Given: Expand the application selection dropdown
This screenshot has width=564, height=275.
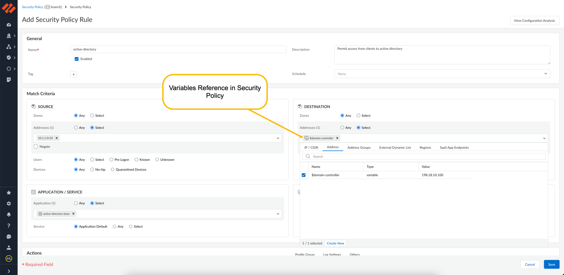Looking at the screenshot, I should (278, 214).
